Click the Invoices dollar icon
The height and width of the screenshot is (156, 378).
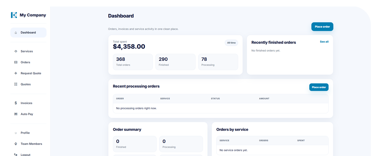16,103
